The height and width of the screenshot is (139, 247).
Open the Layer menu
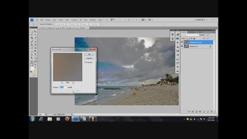(x=54, y=20)
